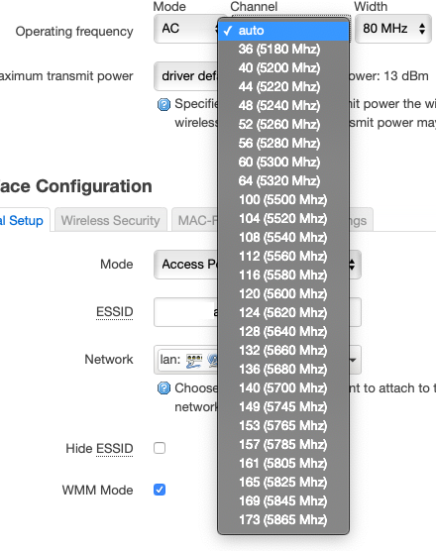Viewport: 436px width, 551px height.
Task: Click inside the ESSID text field
Action: coord(185,312)
